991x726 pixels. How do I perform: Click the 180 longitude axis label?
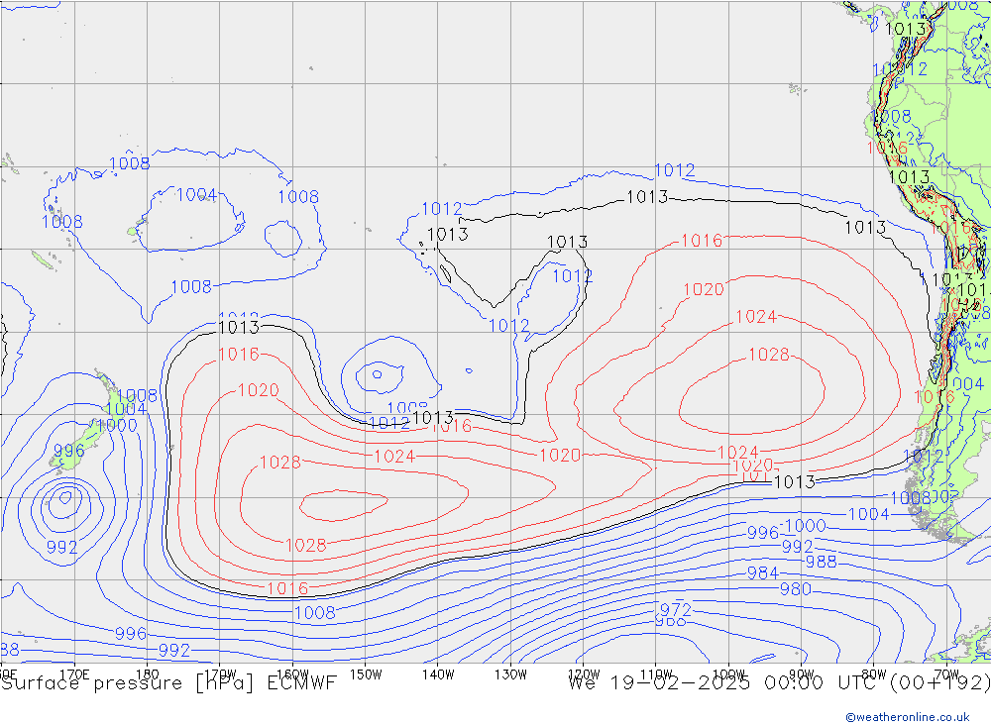coord(147,674)
